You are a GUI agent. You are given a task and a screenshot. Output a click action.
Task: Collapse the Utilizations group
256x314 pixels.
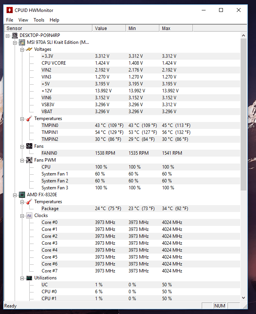coord(22,278)
